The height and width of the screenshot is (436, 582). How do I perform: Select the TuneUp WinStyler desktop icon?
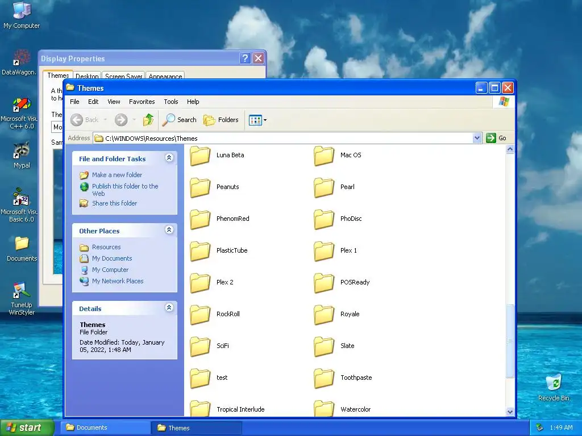(22, 299)
